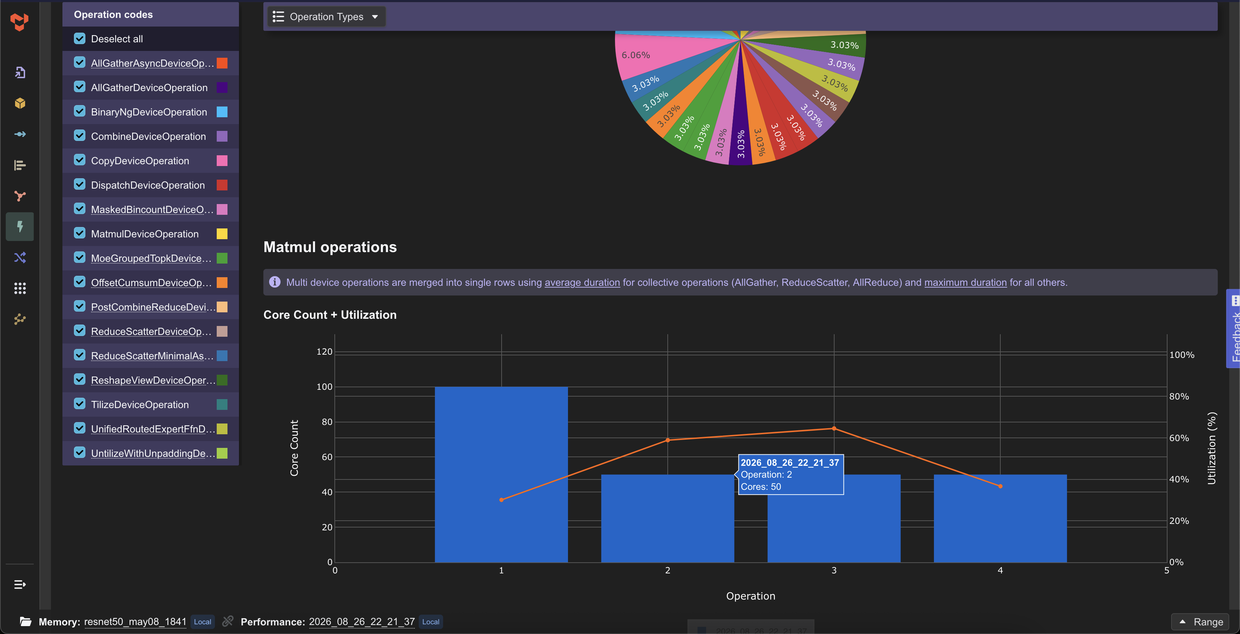Expand the Range panel button
The image size is (1240, 634).
pos(1201,621)
